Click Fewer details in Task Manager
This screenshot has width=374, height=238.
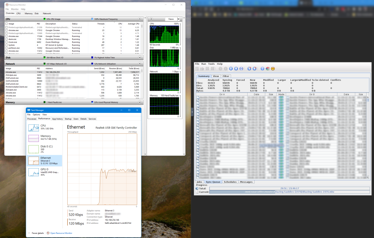(x=38, y=233)
